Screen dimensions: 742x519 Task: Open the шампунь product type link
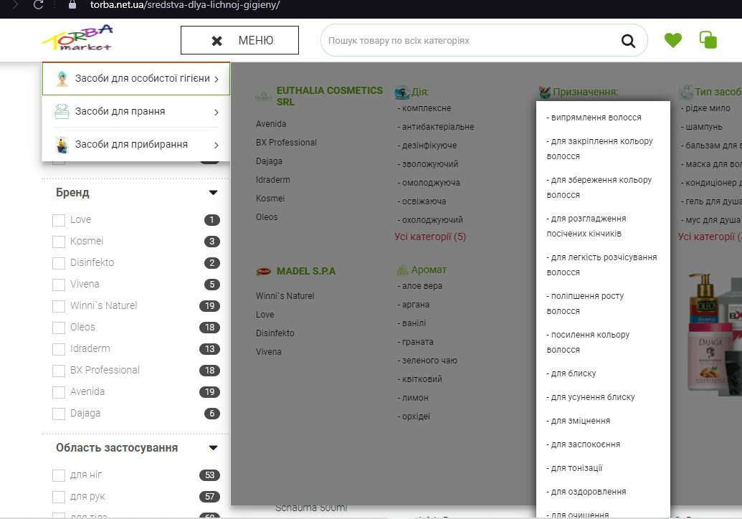tap(702, 127)
